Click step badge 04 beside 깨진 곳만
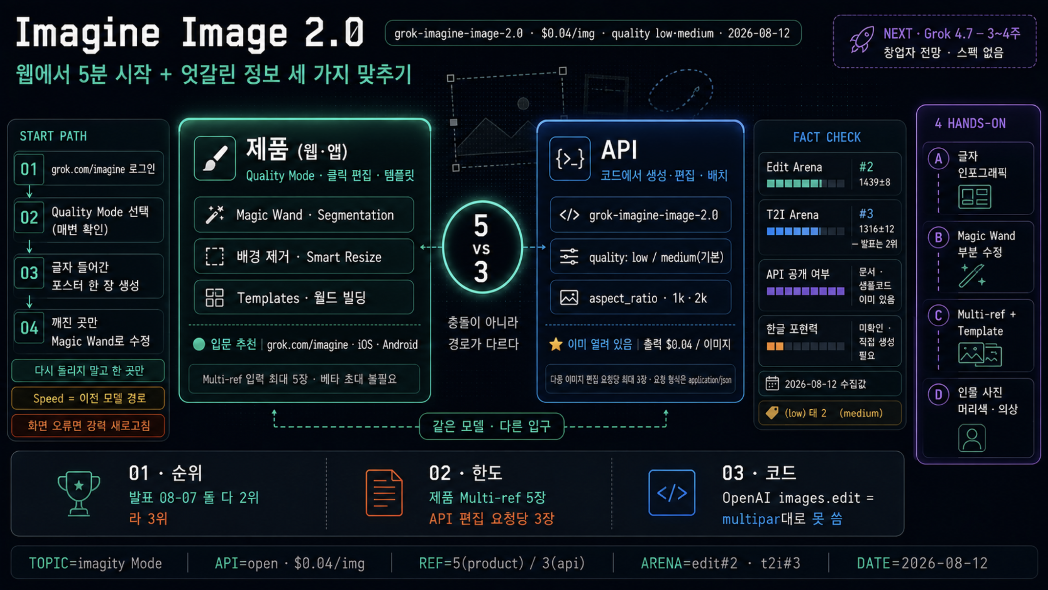Screen dimensions: 1048x590 click(29, 328)
